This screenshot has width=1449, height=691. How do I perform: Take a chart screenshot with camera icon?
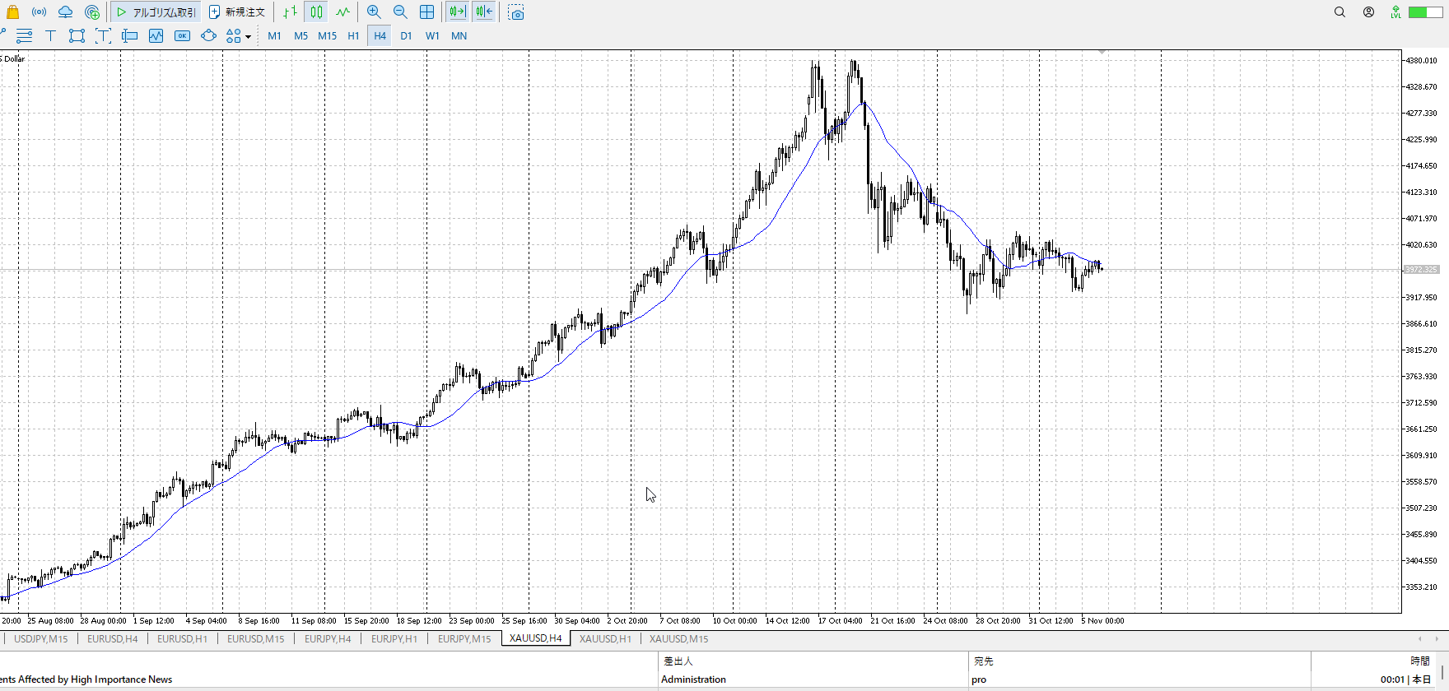pyautogui.click(x=516, y=12)
